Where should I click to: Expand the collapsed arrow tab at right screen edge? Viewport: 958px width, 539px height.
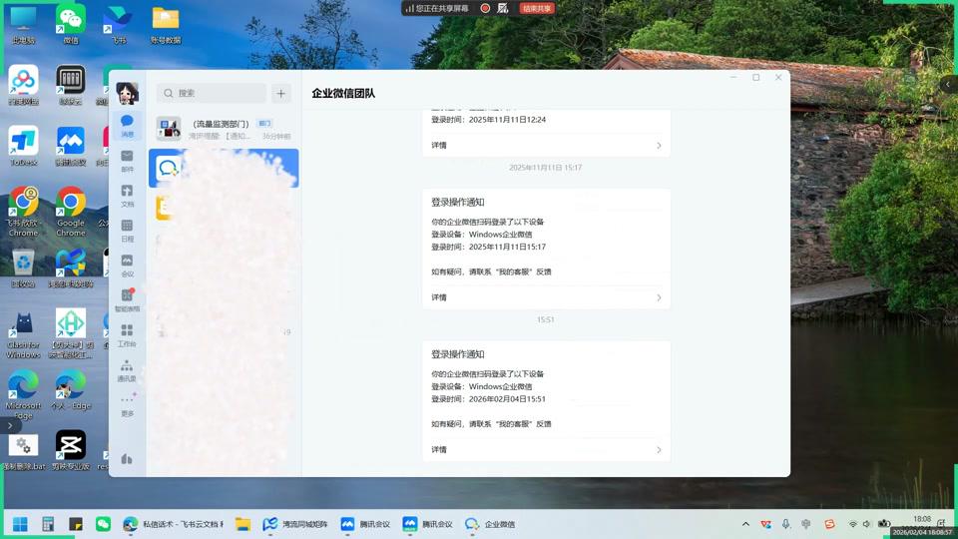click(949, 84)
